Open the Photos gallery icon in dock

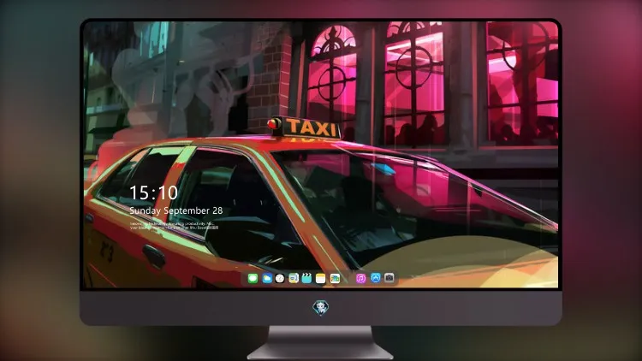click(335, 278)
